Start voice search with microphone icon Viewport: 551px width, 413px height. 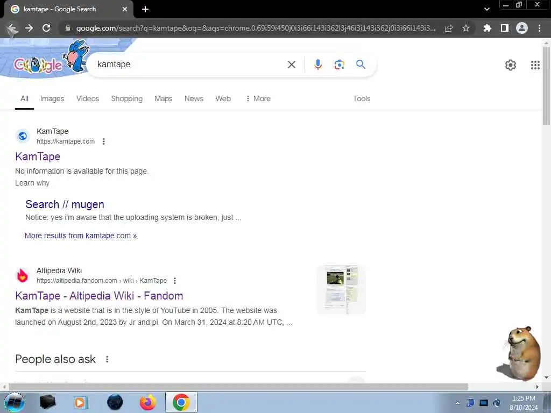(x=317, y=65)
